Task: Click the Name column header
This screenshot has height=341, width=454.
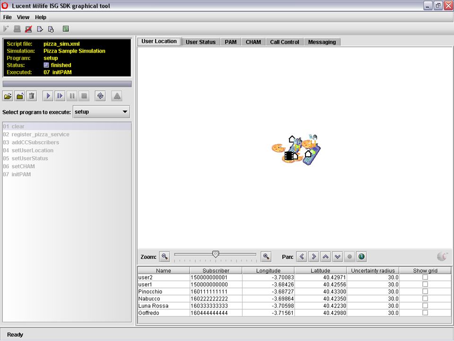Action: (164, 270)
